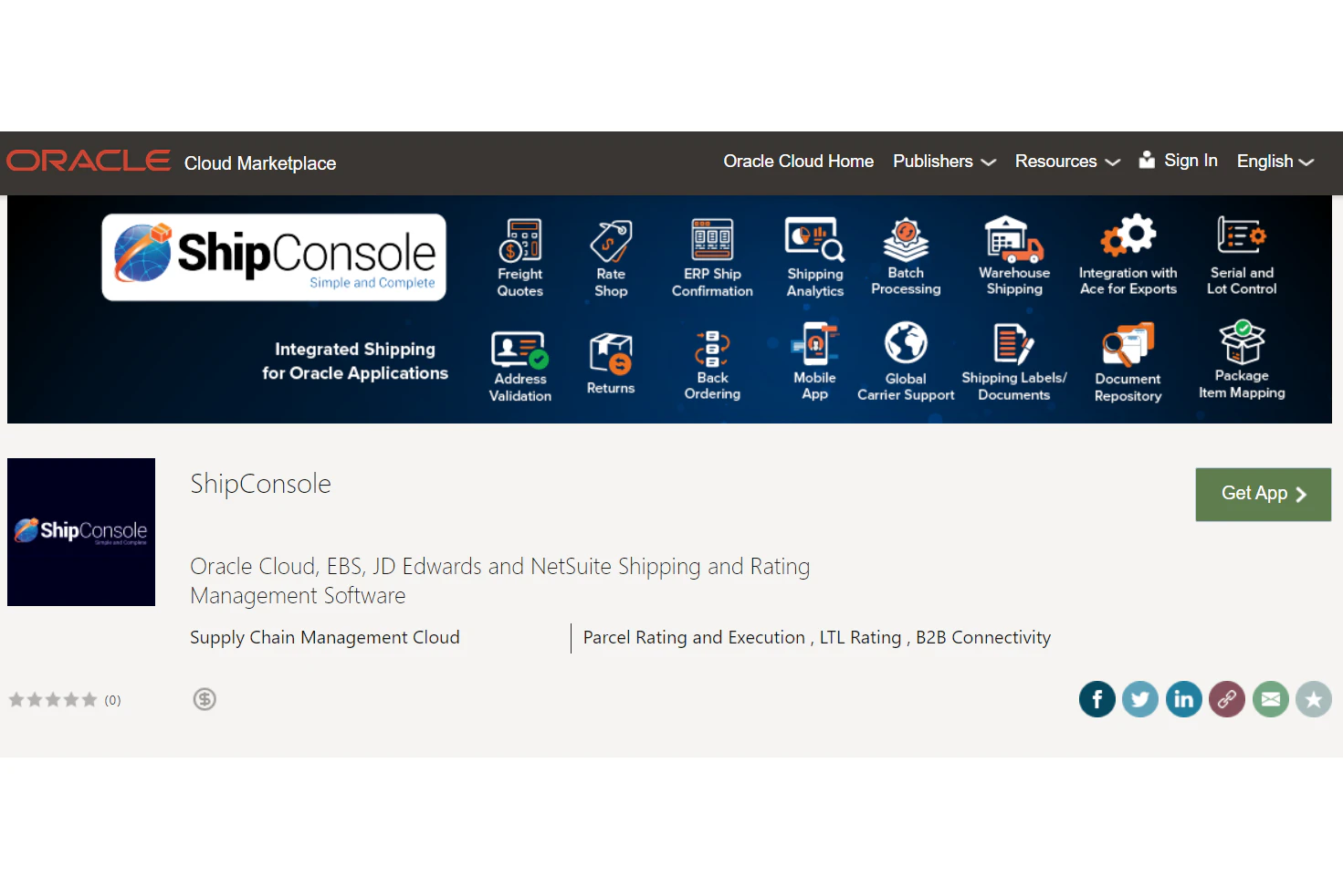Email this app listing via the envelope icon

[x=1270, y=699]
